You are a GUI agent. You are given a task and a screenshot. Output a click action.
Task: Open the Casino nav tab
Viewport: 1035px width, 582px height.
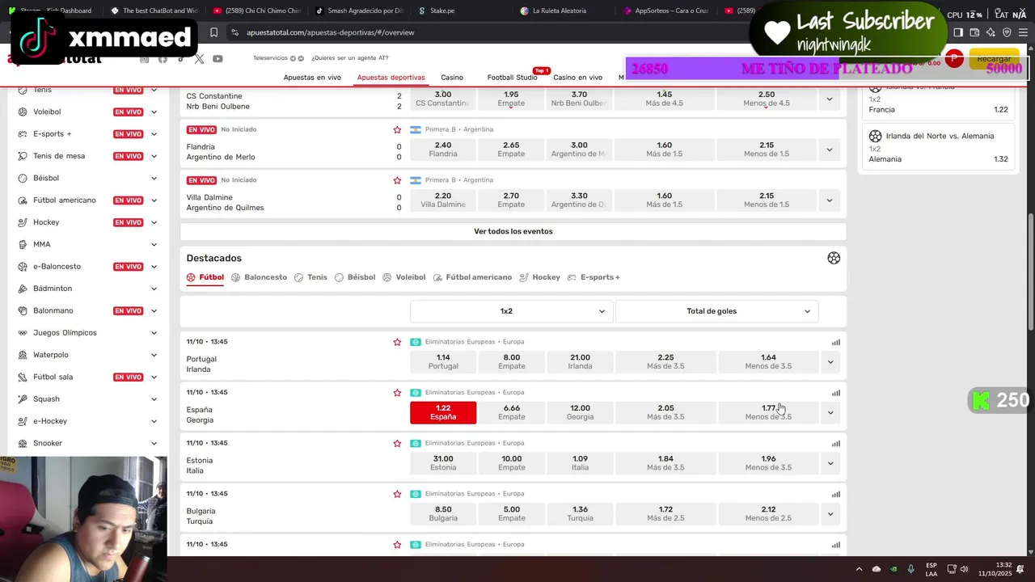452,78
